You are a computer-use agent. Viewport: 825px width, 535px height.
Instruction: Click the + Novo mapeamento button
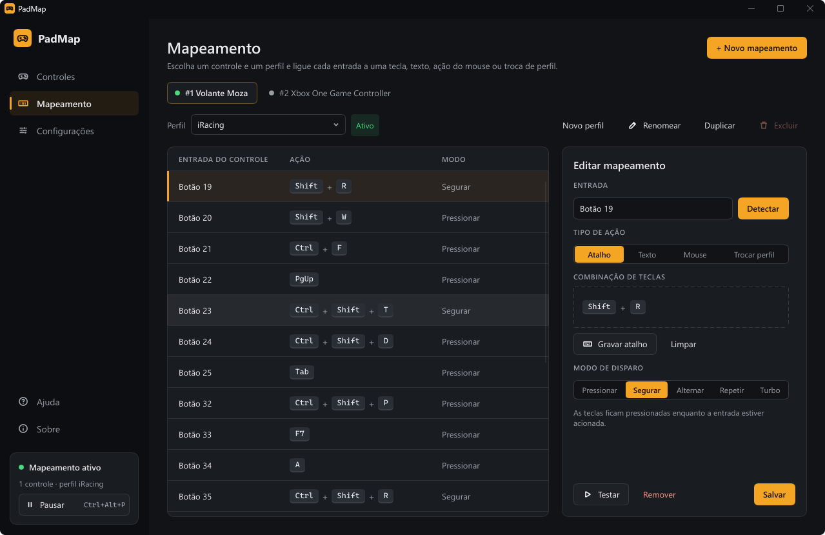[x=757, y=48]
